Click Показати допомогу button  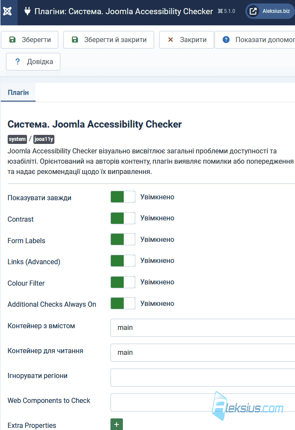pyautogui.click(x=255, y=40)
